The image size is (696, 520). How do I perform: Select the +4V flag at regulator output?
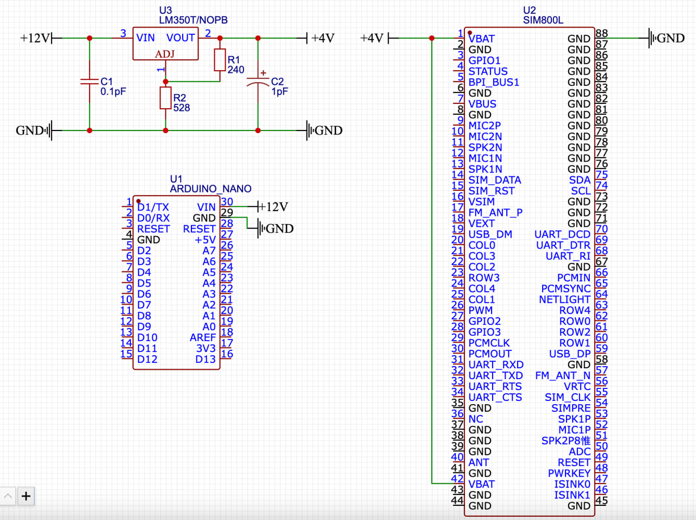coord(316,38)
